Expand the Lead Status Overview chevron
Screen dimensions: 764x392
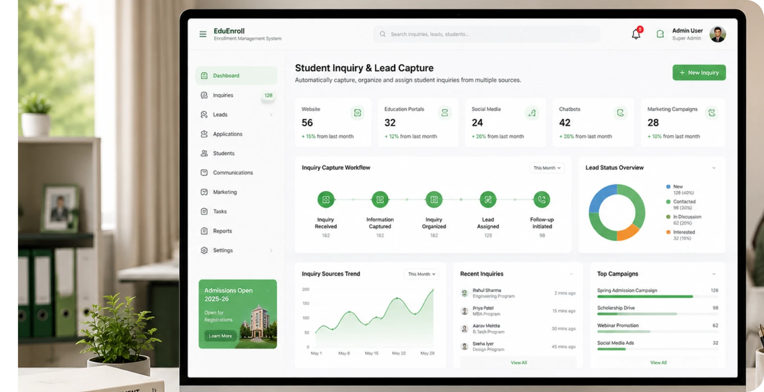pyautogui.click(x=714, y=168)
